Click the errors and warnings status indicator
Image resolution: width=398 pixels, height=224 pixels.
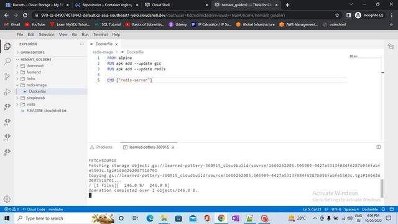[x=12, y=209]
